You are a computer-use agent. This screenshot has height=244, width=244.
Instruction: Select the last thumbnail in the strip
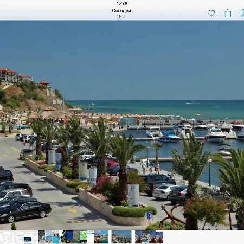[159, 237]
